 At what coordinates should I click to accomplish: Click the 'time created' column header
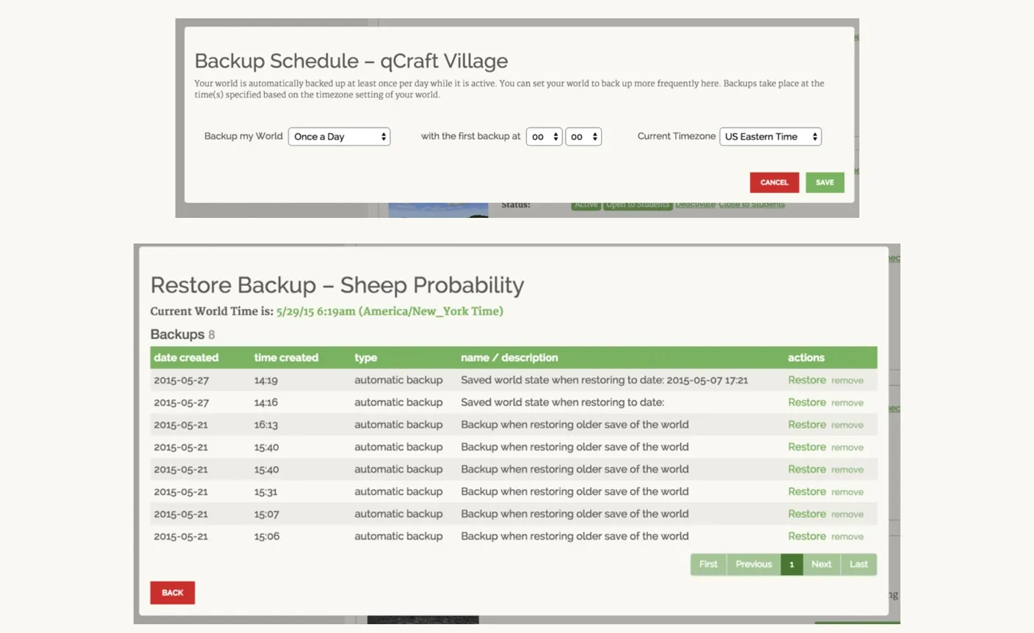[x=286, y=357]
